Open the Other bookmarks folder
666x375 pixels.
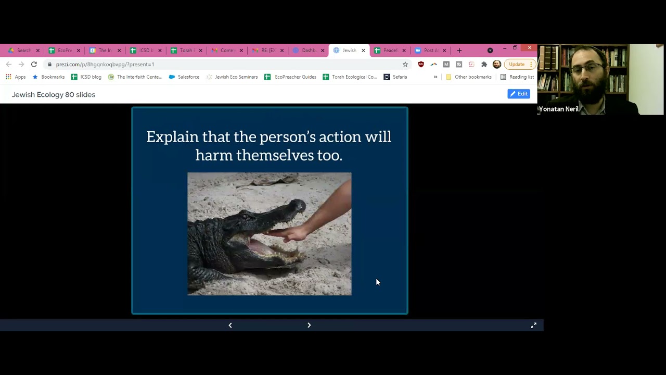coord(468,77)
